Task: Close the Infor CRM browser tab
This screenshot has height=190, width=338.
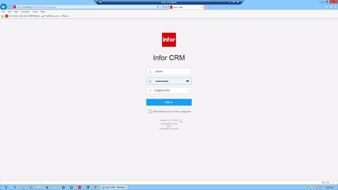Action: (202, 7)
